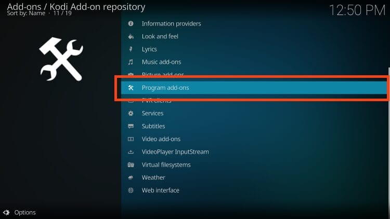This screenshot has height=219, width=390.
Task: Click the vertical list scrollbar
Action: tap(388, 104)
